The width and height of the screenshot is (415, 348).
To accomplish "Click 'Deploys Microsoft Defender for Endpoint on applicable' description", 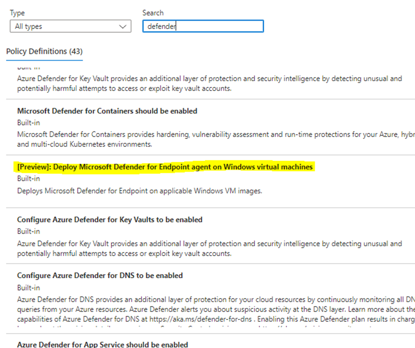I will (140, 191).
